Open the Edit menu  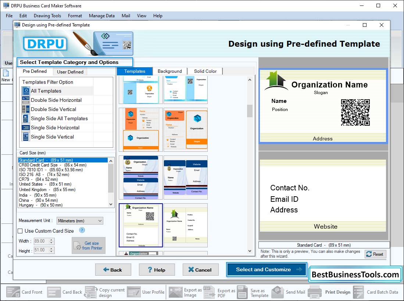[23, 16]
